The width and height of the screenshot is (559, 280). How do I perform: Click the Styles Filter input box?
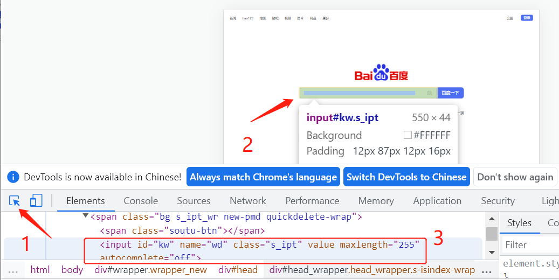[x=531, y=245]
